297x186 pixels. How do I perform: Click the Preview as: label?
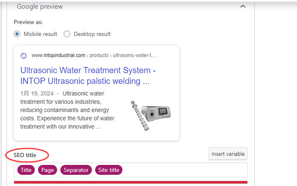(x=28, y=22)
